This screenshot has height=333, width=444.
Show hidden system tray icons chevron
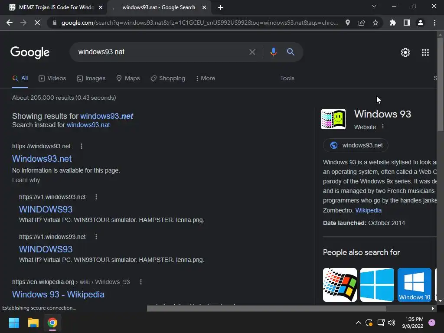coord(358,323)
